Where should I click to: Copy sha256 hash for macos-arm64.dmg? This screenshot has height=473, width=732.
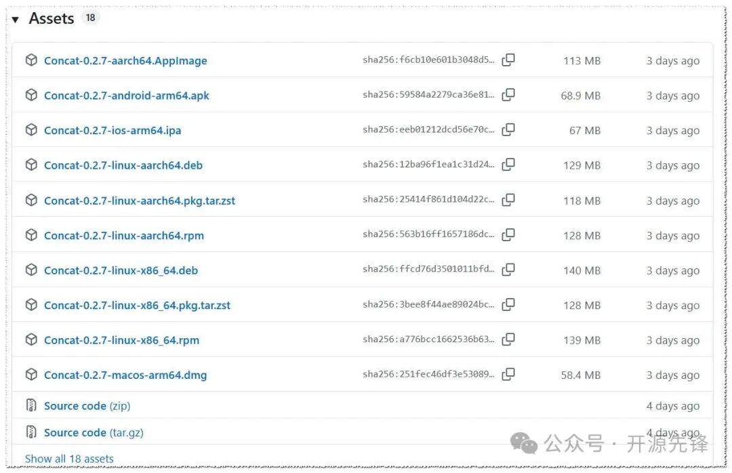(x=508, y=374)
